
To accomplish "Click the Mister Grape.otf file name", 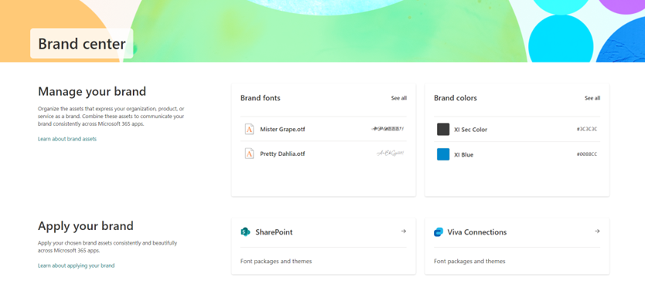I will [x=282, y=130].
